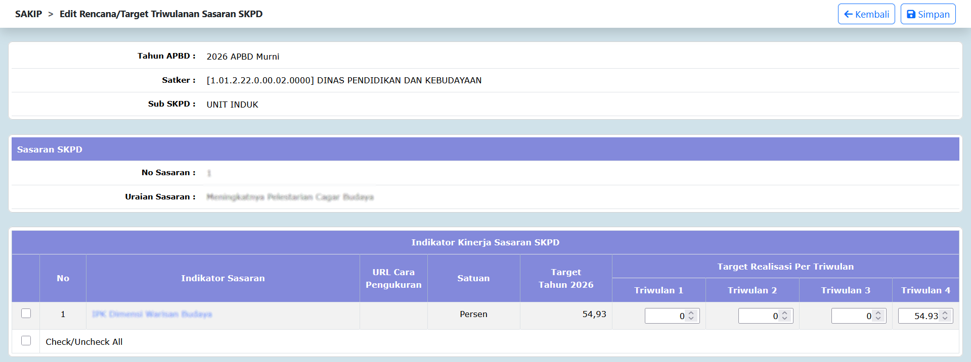The height and width of the screenshot is (362, 971).
Task: Focus the Triwulan 1 target input
Action: click(x=672, y=316)
